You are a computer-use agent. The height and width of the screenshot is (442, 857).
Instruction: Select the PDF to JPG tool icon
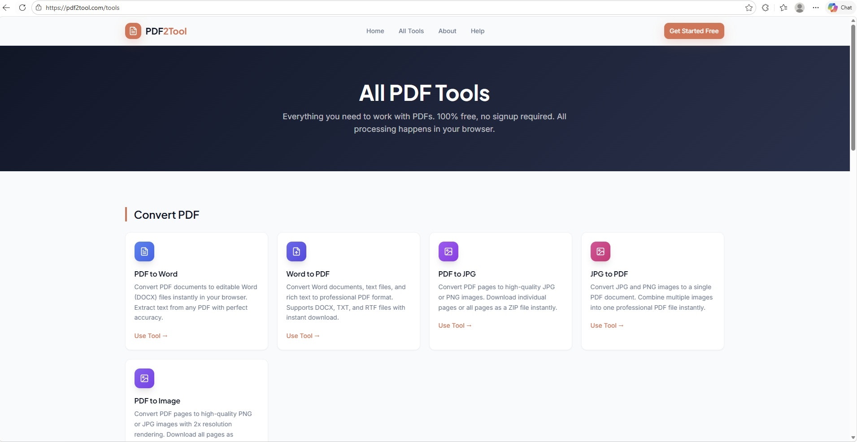(448, 251)
